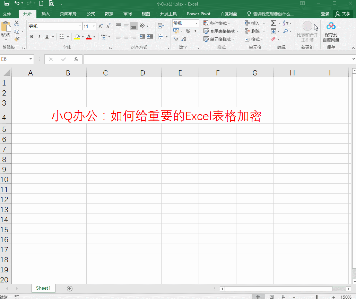Apply percent style to cells

(x=188, y=31)
